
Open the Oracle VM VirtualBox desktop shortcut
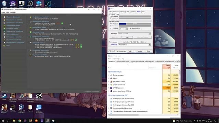[x=21, y=109]
